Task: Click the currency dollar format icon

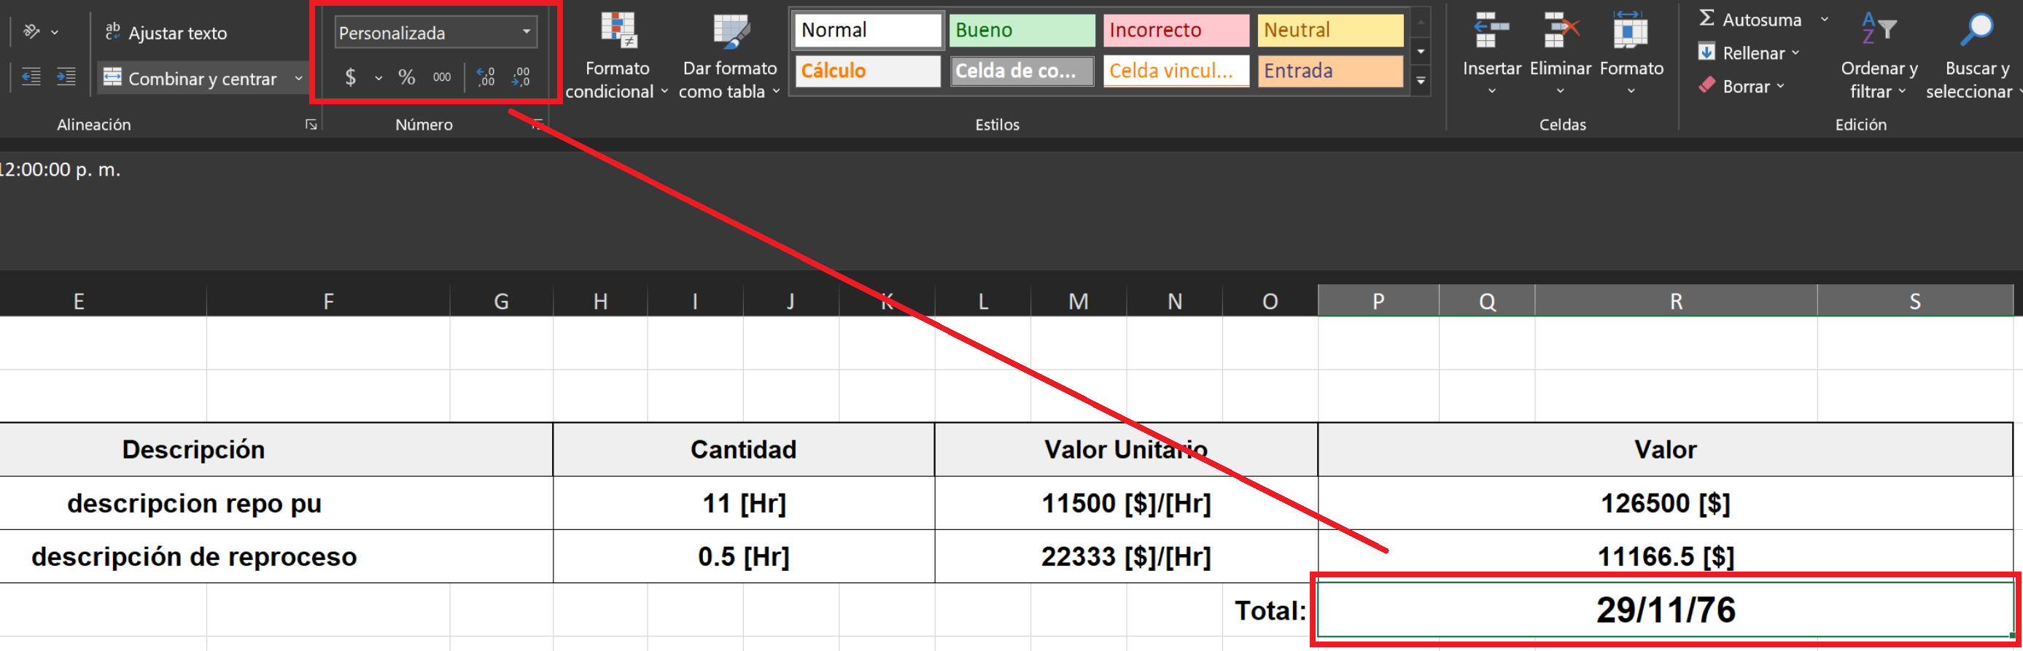Action: coord(350,77)
